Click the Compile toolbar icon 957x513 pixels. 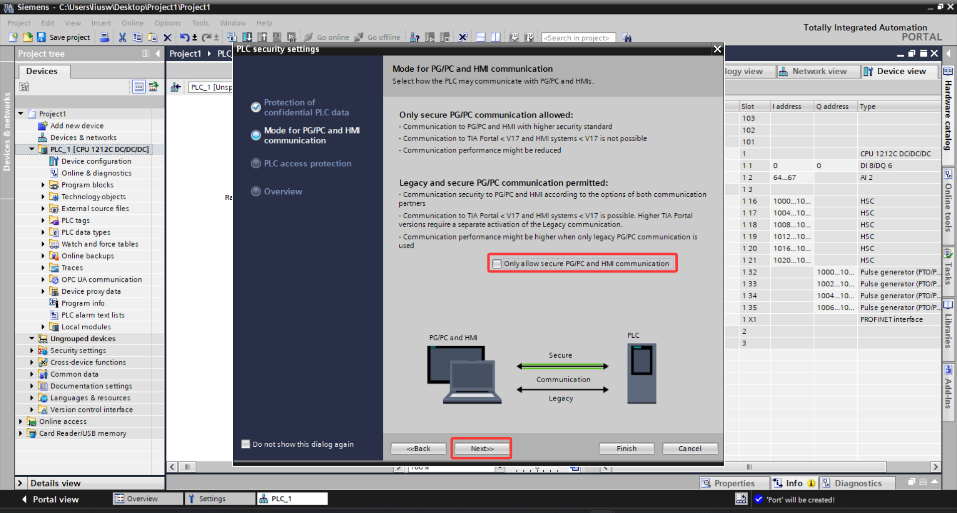tap(232, 37)
